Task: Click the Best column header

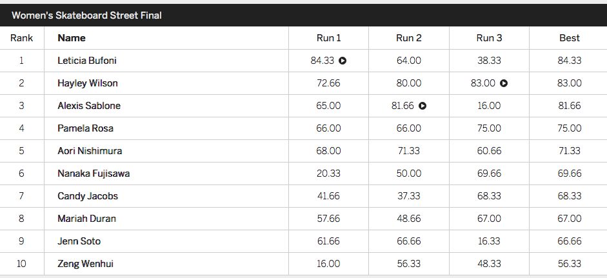Action: 570,38
